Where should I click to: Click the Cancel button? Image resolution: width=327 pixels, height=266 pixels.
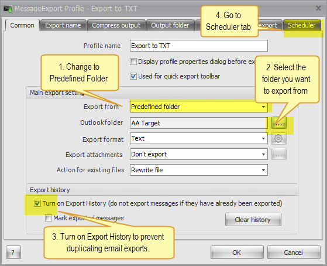tap(294, 253)
